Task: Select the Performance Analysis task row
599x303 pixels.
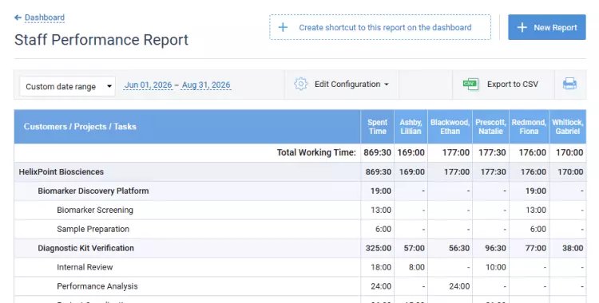Action: click(x=299, y=286)
